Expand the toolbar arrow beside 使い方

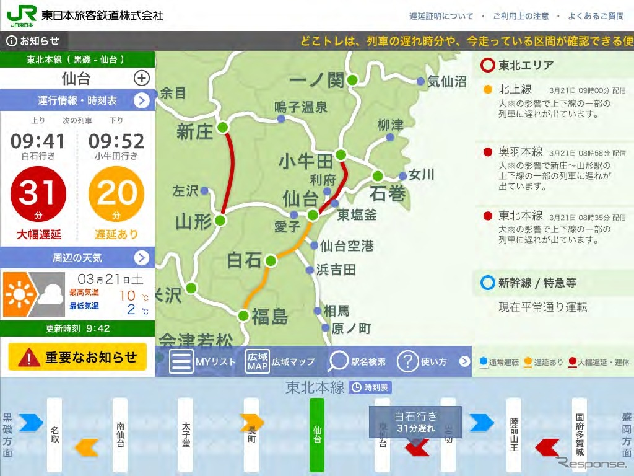[464, 361]
